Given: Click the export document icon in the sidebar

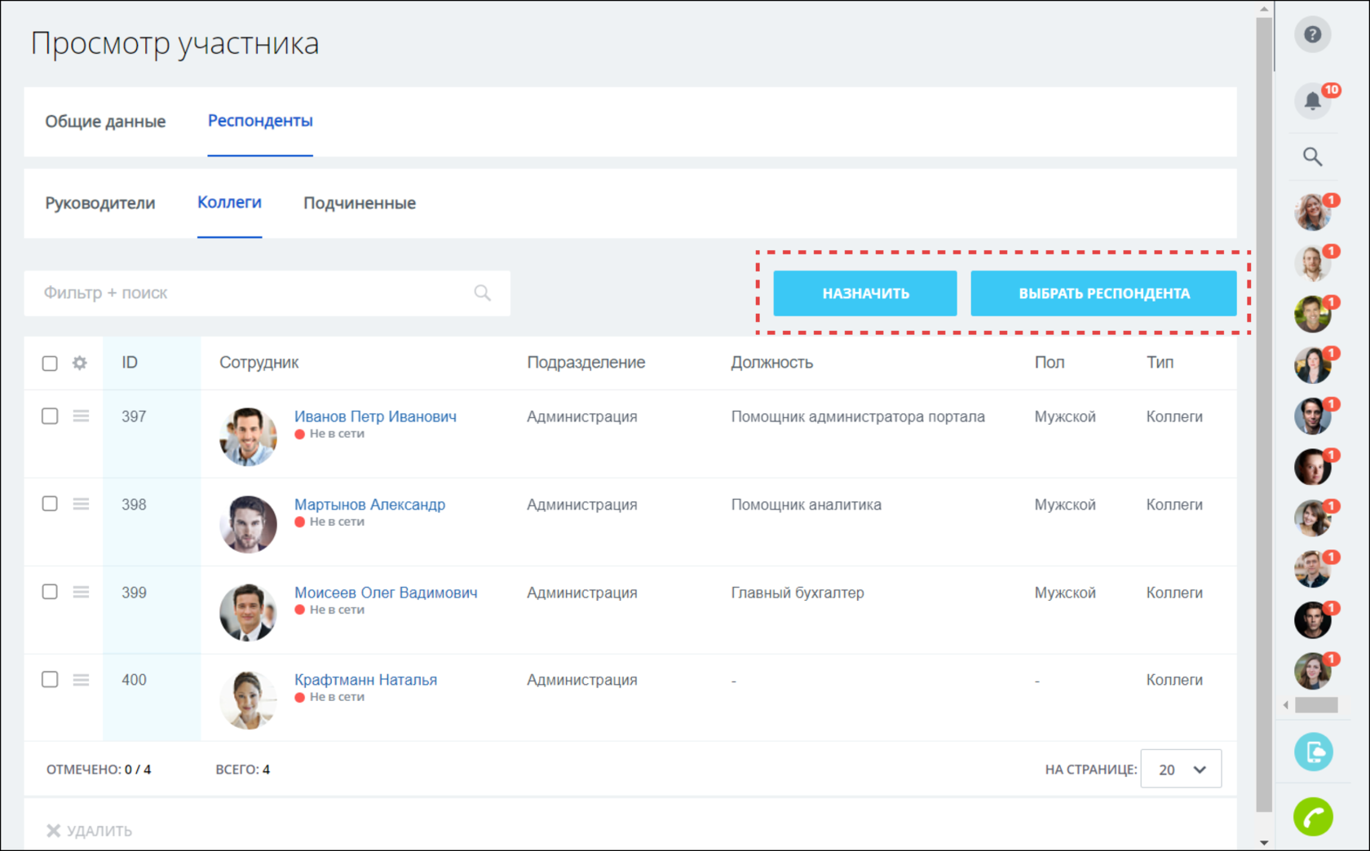Looking at the screenshot, I should tap(1313, 752).
